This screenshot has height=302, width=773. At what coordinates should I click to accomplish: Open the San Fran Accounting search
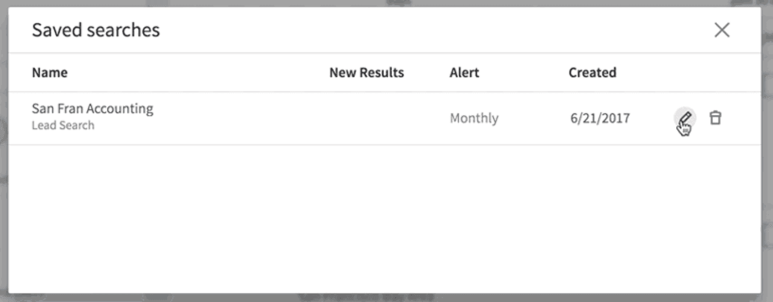(92, 109)
